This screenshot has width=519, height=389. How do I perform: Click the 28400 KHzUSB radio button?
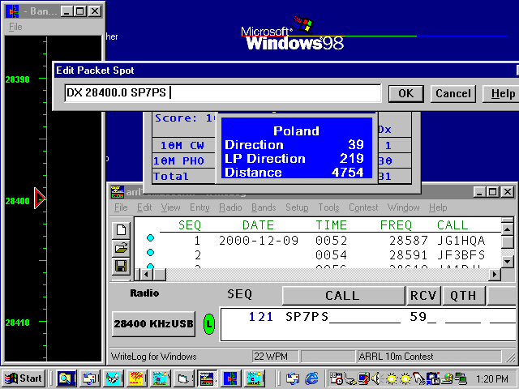[153, 324]
